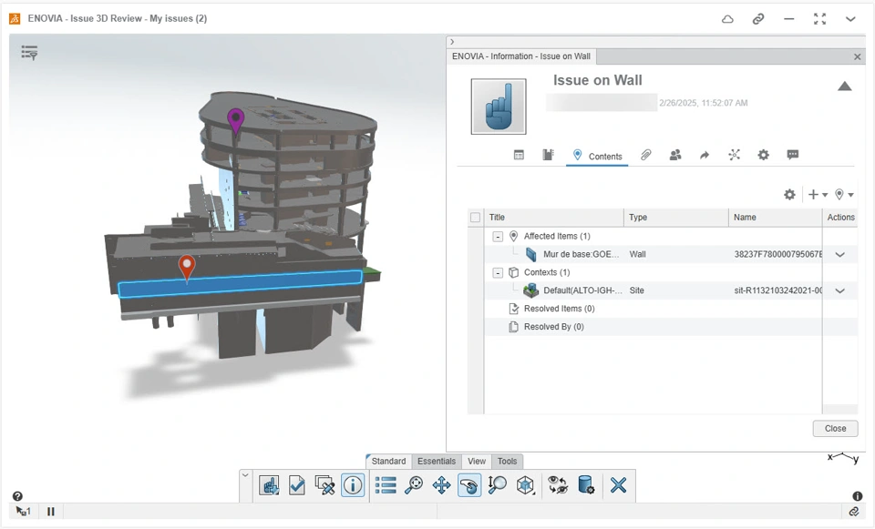The image size is (875, 529).
Task: Close the Information - Issue on Wall tab
Action: click(857, 56)
